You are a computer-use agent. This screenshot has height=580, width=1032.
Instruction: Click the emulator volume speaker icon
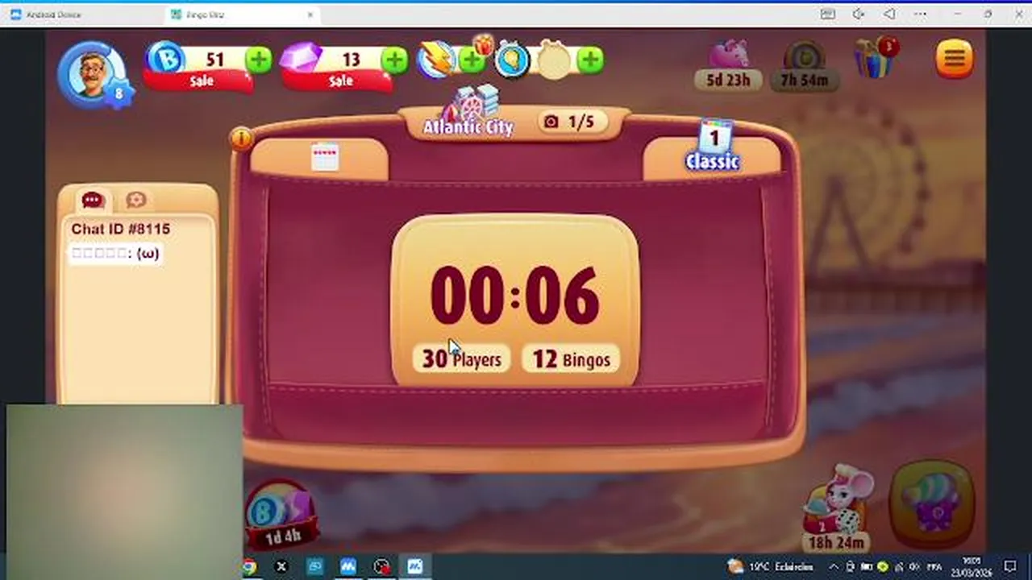[x=859, y=14]
